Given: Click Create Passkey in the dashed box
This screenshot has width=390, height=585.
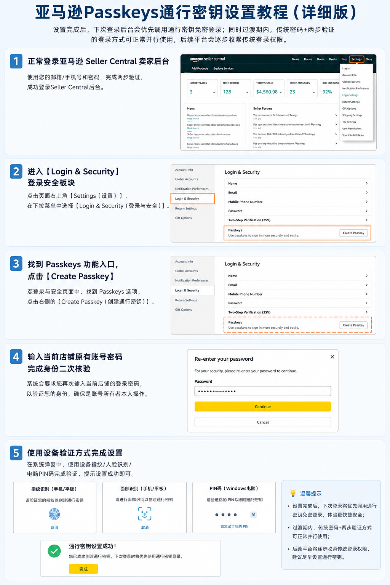Looking at the screenshot, I should [353, 325].
